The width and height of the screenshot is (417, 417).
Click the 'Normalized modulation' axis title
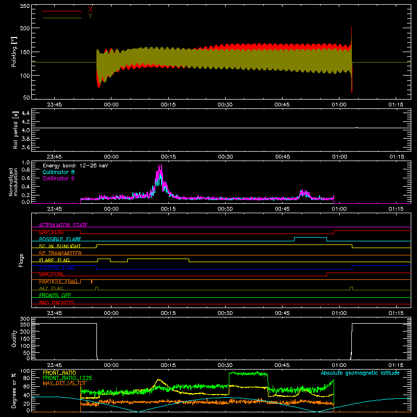pyautogui.click(x=13, y=182)
